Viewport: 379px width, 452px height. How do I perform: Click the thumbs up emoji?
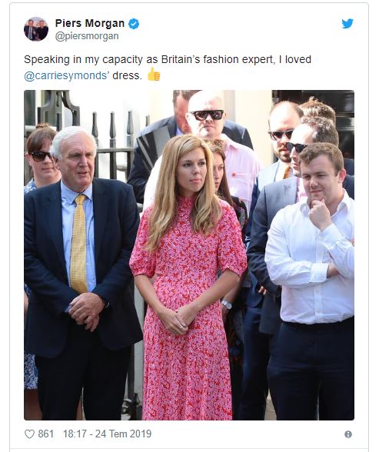(154, 75)
